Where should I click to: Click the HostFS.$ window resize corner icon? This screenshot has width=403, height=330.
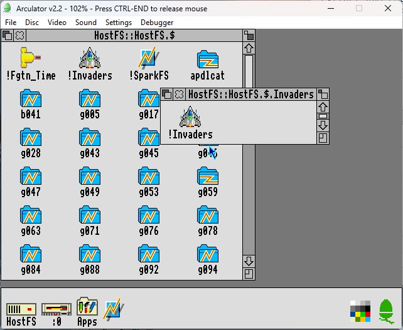click(249, 274)
